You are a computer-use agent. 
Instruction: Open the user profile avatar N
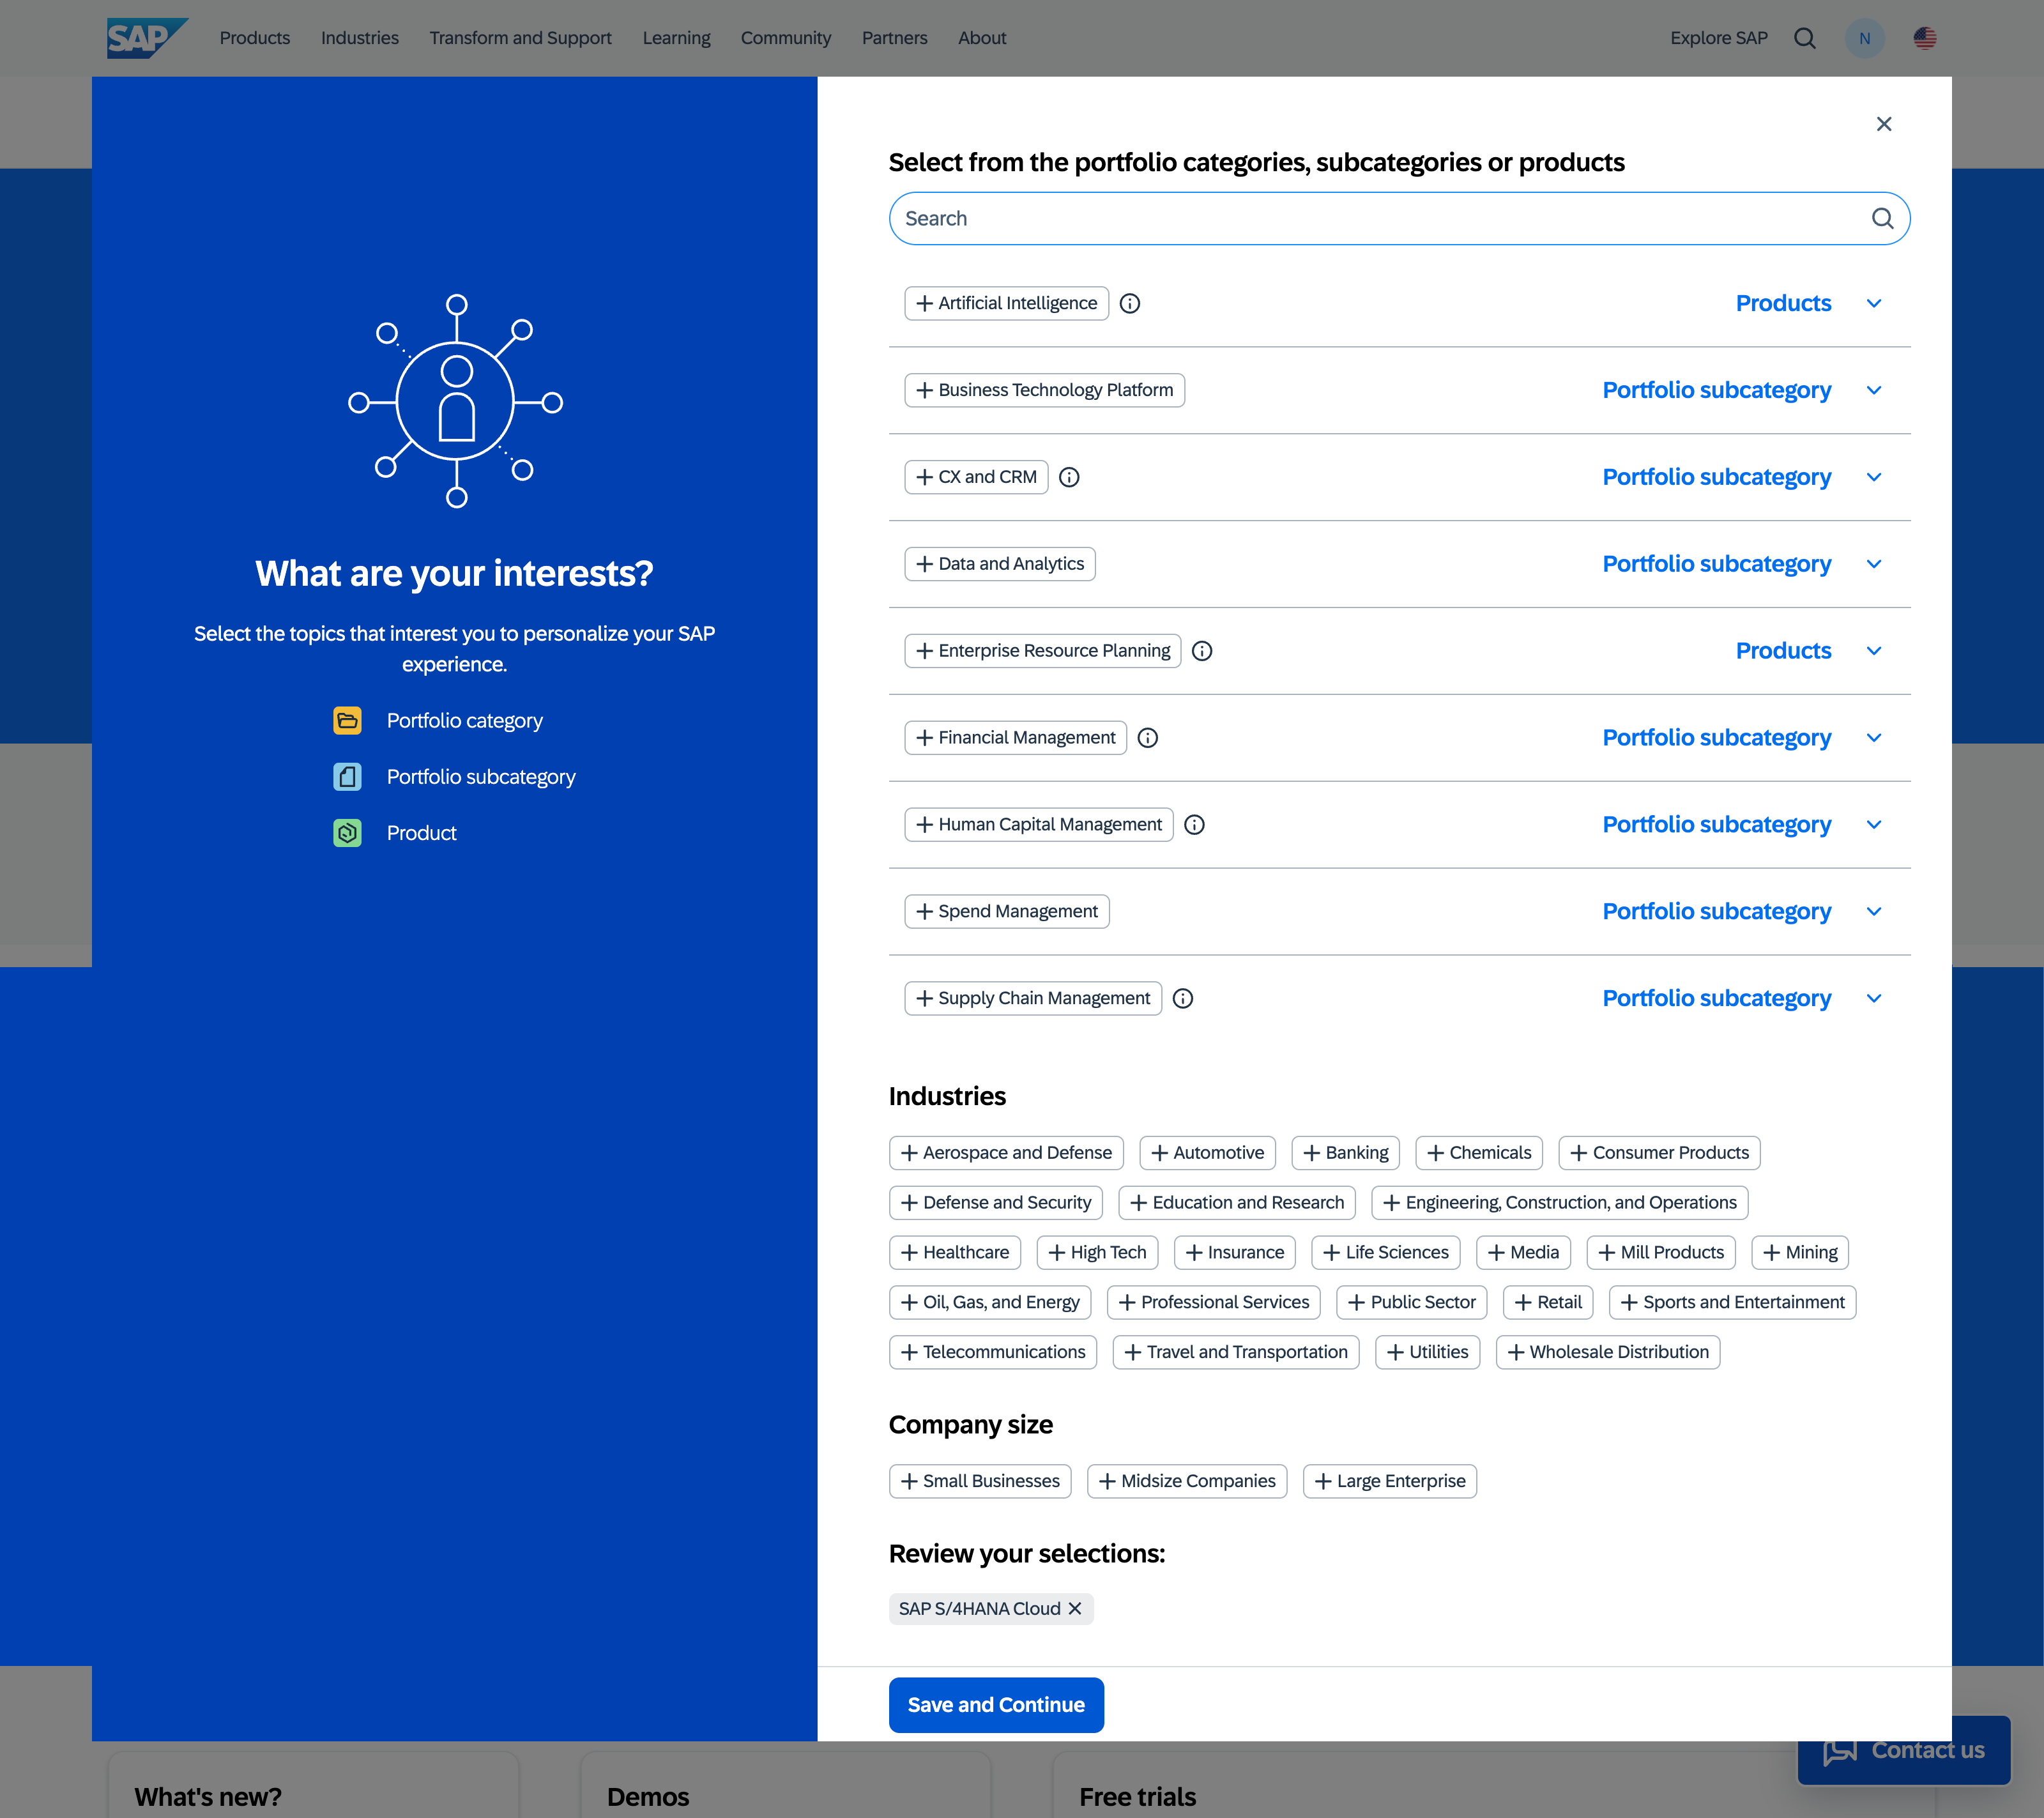1864,38
